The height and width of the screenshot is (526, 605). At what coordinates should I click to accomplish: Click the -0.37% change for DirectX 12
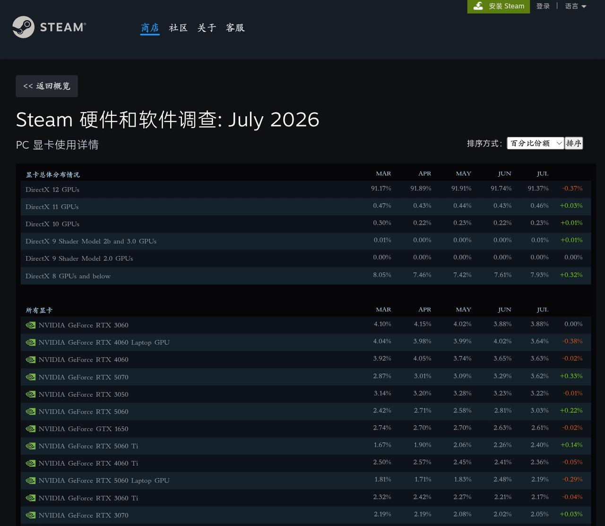click(x=572, y=188)
